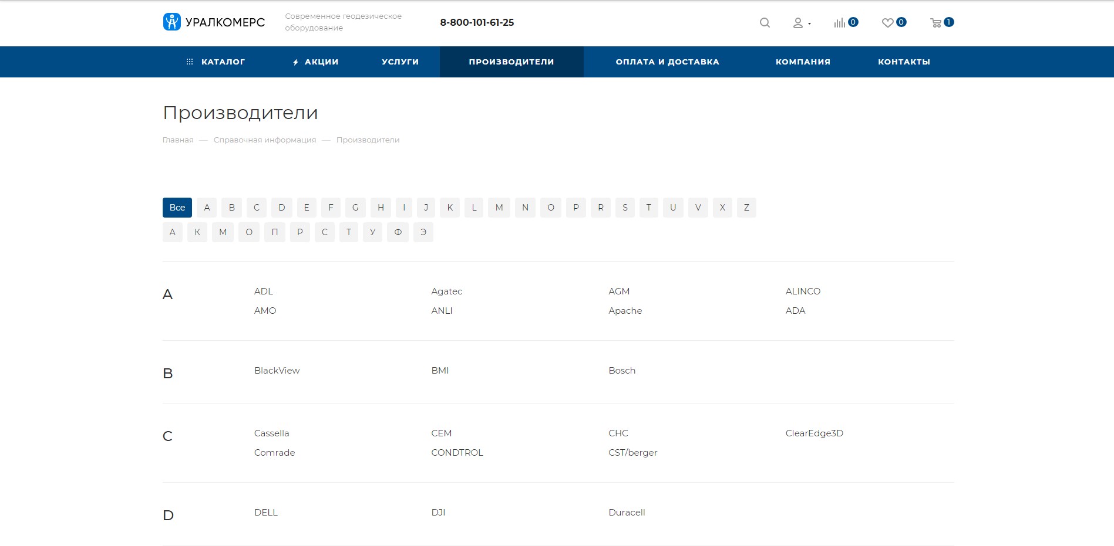Go to Акции menu item
Viewport: 1114px width, 546px height.
(x=315, y=62)
